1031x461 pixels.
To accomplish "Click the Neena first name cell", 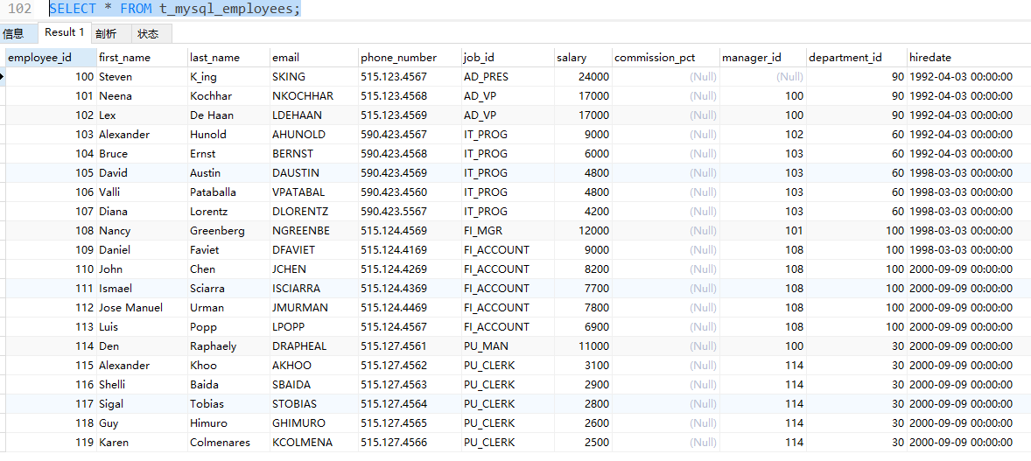I will pos(142,96).
